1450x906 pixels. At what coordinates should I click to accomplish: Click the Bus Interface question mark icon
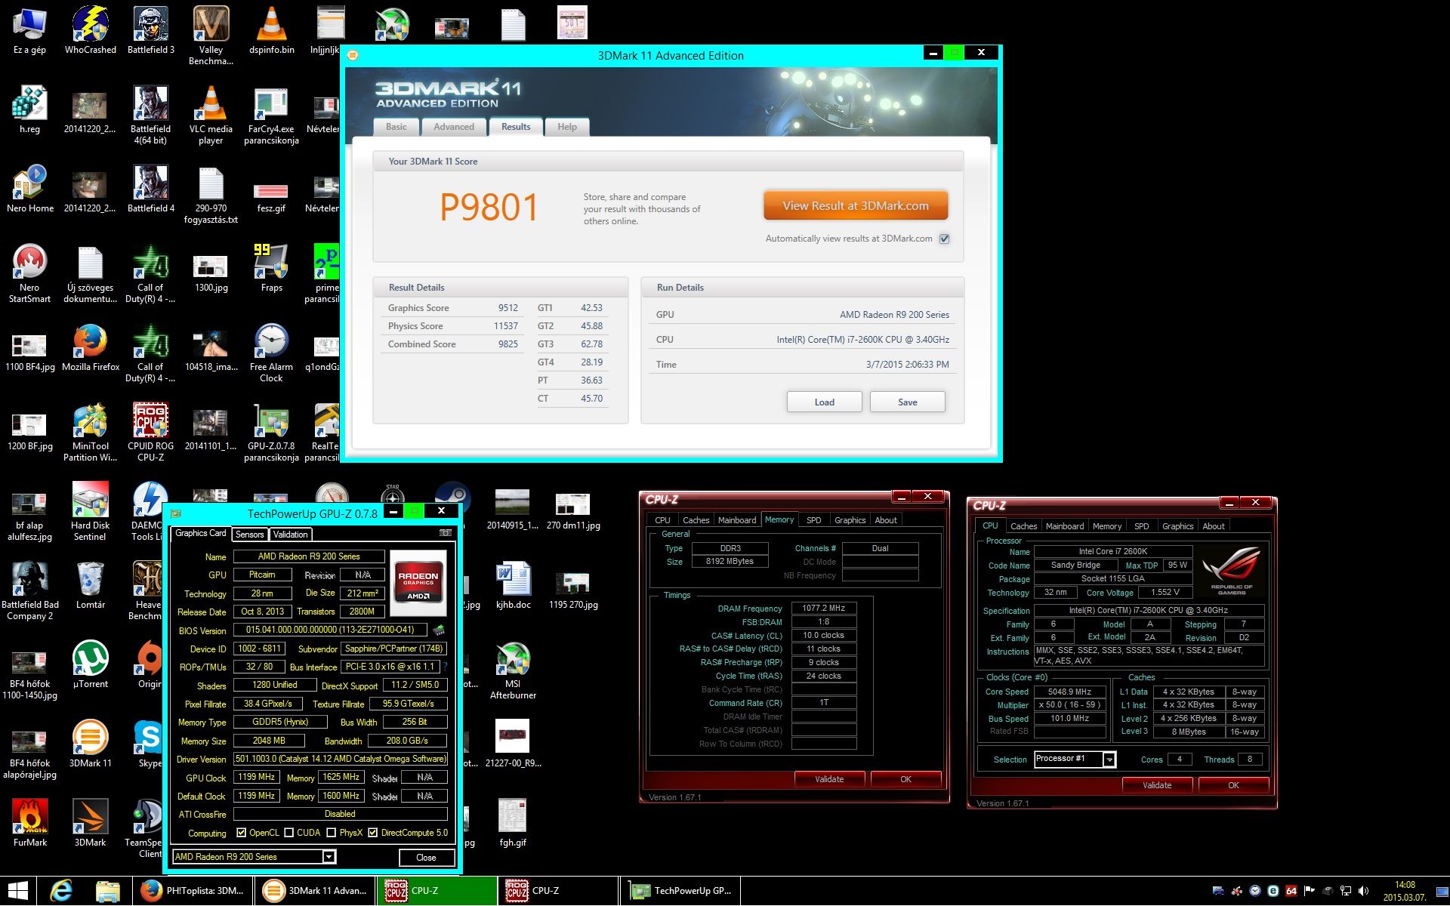(445, 667)
